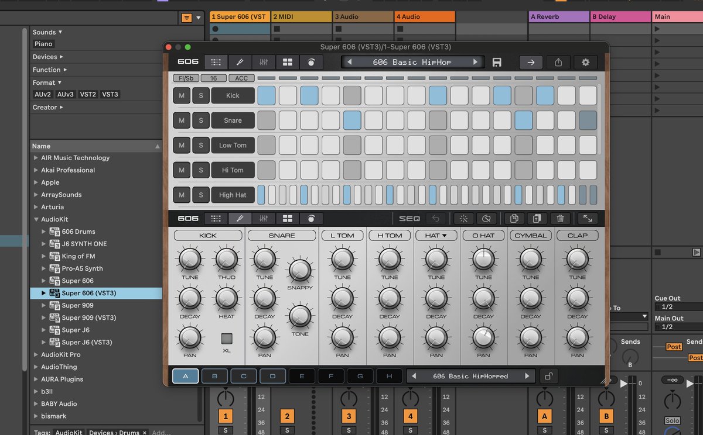Click the undo arrow next to SEQ
Screen dimensions: 703x435
point(436,218)
